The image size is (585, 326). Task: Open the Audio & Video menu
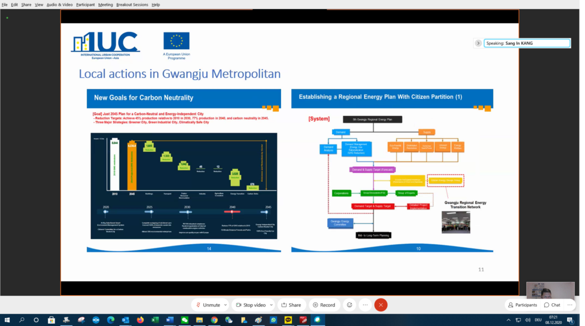point(59,5)
